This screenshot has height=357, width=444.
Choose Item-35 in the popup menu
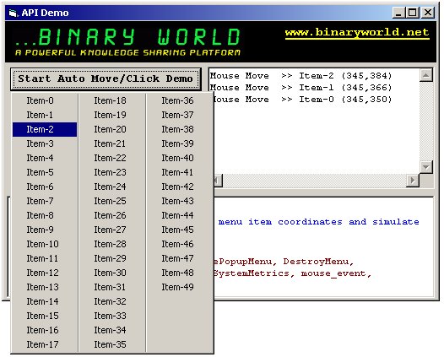click(112, 344)
